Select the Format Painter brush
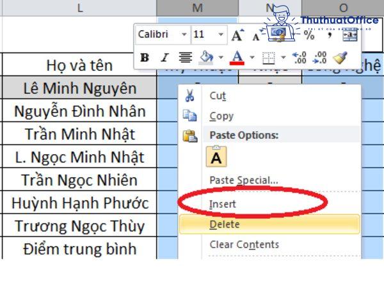 point(340,58)
